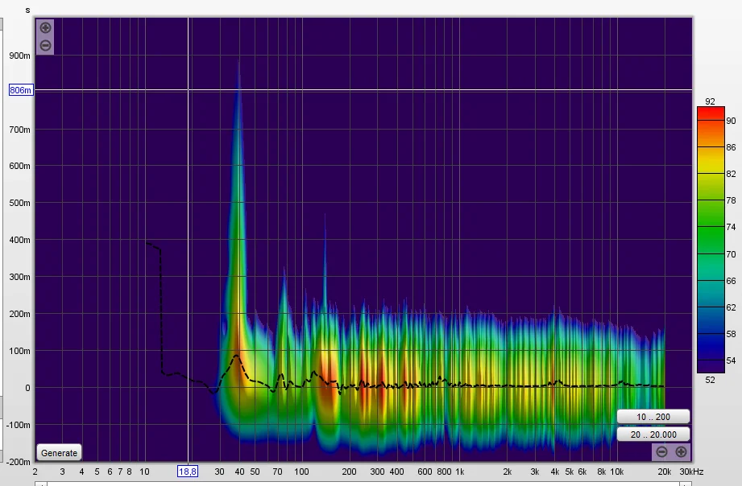Viewport: 742px width, 486px height.
Task: Set frequency range to 10 .. 200
Action: pyautogui.click(x=653, y=417)
